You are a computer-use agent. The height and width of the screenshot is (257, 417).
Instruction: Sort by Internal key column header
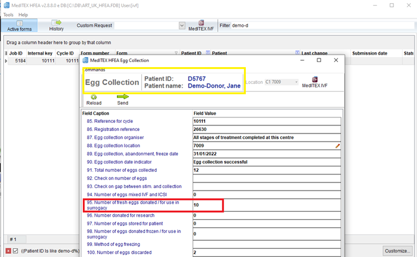pyautogui.click(x=40, y=53)
